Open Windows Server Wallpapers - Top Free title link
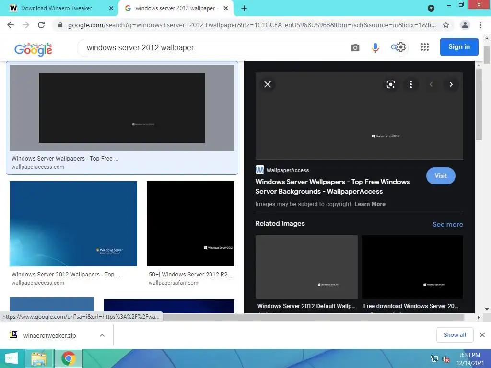 click(333, 186)
